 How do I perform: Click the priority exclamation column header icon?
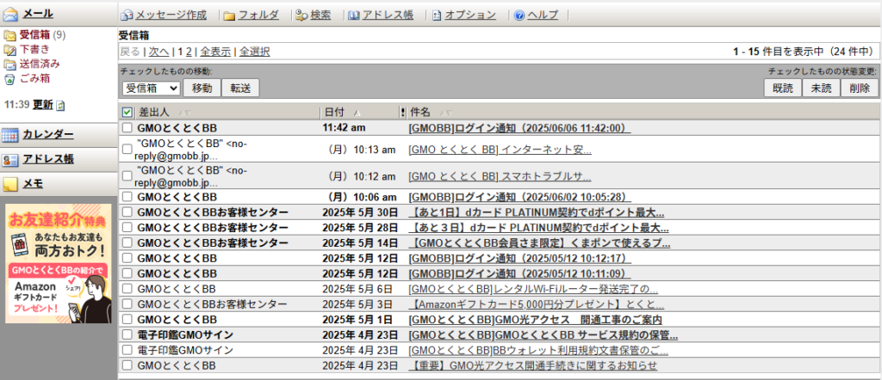pyautogui.click(x=402, y=113)
